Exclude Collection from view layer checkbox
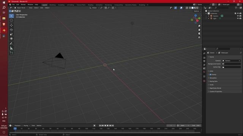 235,14
